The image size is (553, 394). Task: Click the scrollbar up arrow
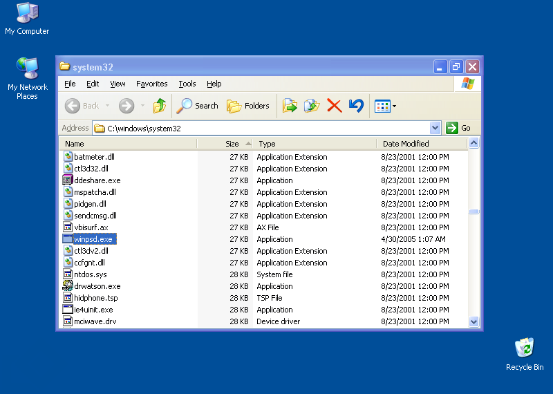pos(474,143)
